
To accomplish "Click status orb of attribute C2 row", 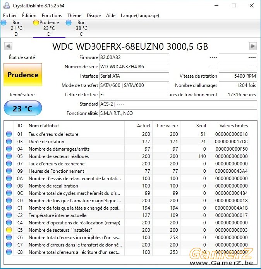I will (x=9, y=215).
